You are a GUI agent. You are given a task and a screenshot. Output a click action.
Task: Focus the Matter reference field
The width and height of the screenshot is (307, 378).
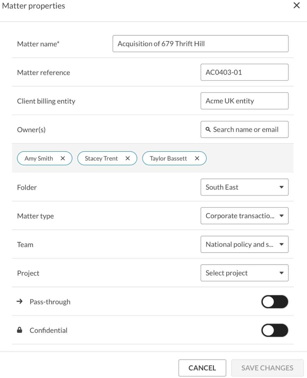pos(244,72)
